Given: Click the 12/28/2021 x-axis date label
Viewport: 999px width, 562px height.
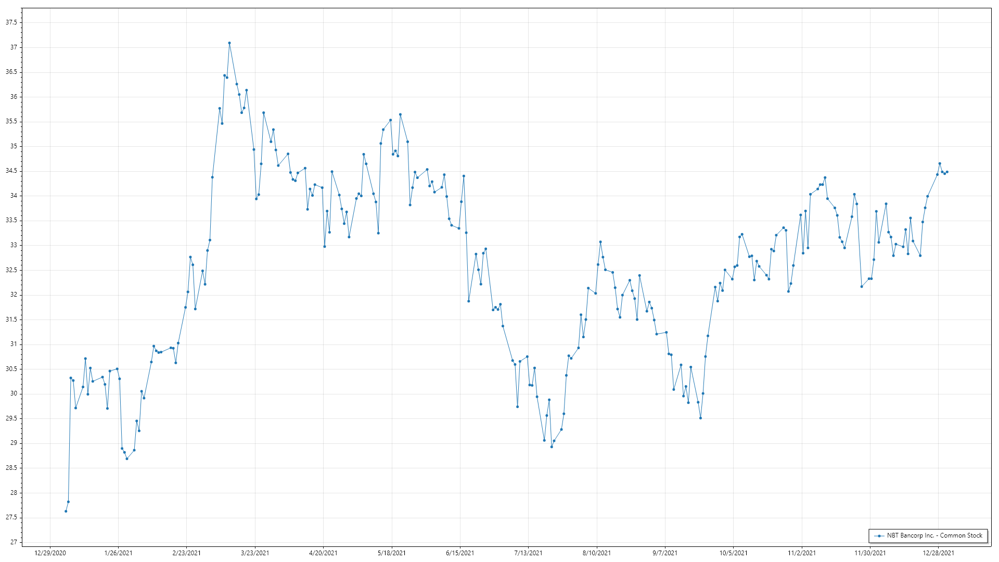Looking at the screenshot, I should pyautogui.click(x=939, y=553).
